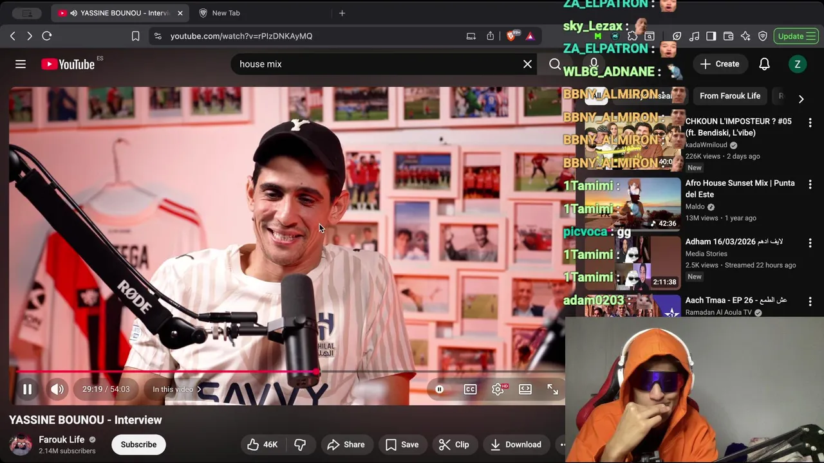824x463 pixels.
Task: Open options for CHKOUN L'IMPOSTEUR video
Action: pyautogui.click(x=810, y=122)
